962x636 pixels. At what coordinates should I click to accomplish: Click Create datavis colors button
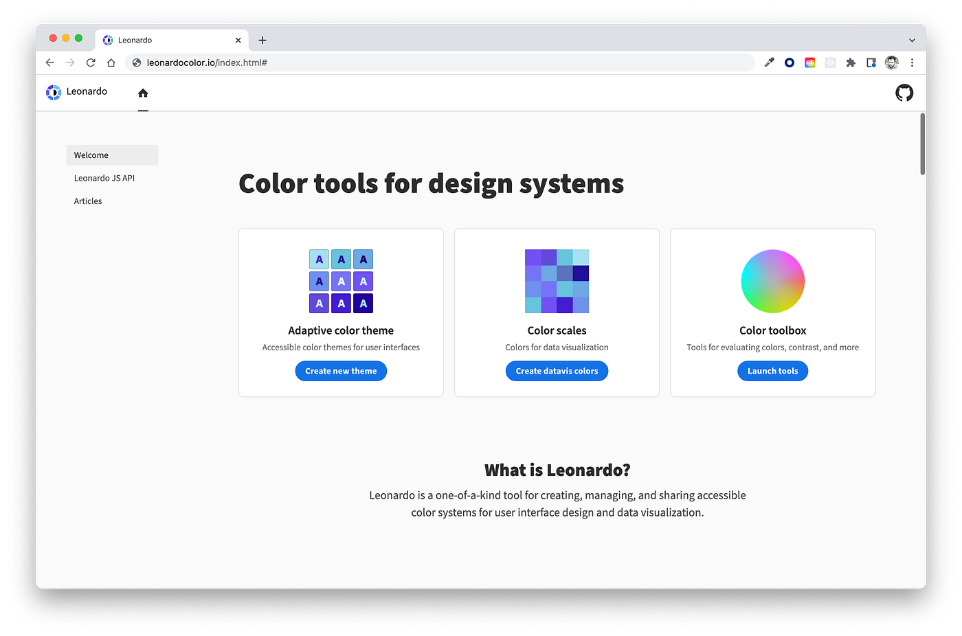point(557,371)
